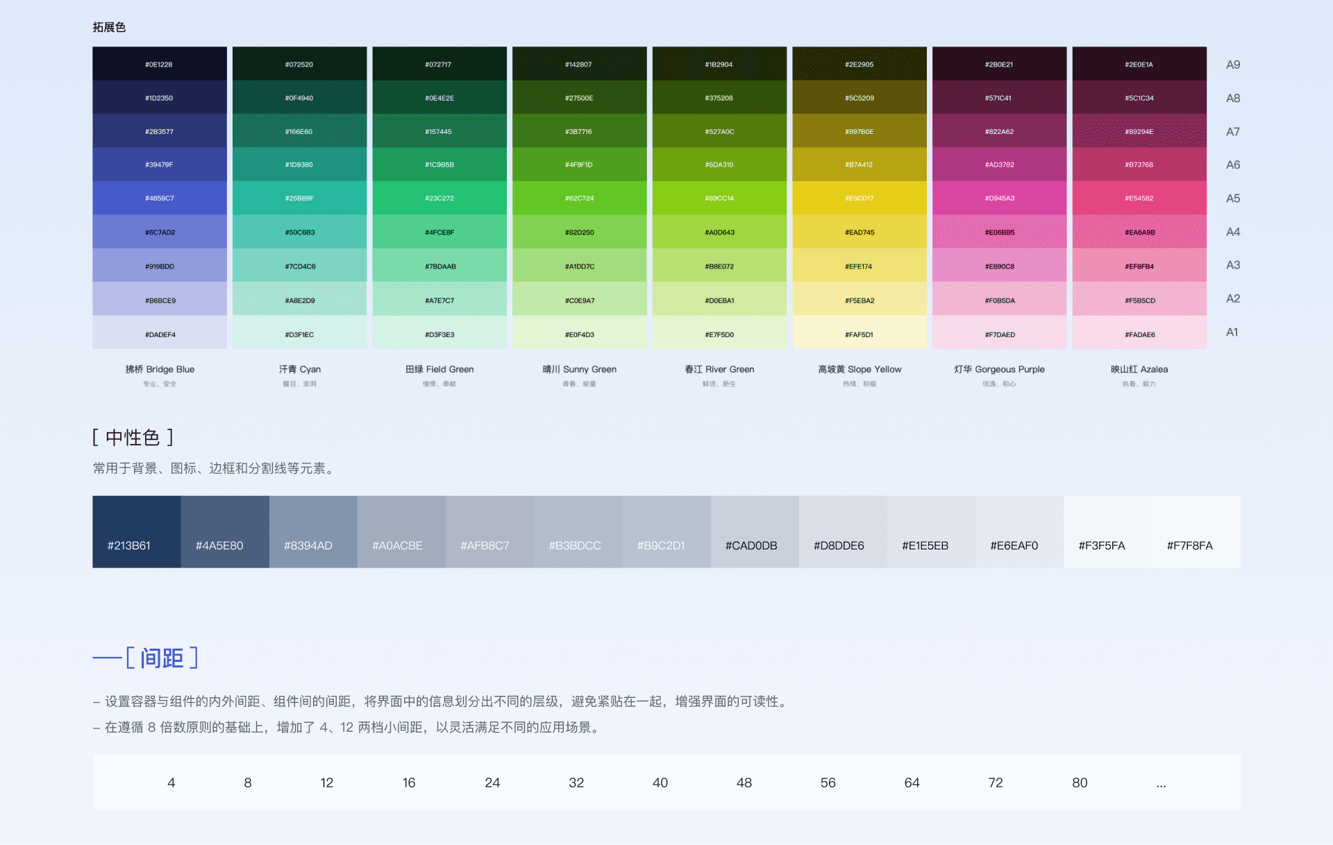Select the neutral #F7F8FA swatch
Viewport: 1333px width, 845px height.
coord(1196,531)
